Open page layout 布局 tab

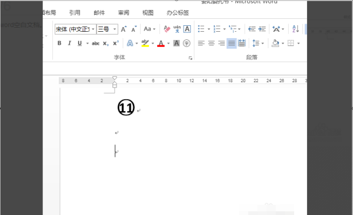tap(49, 13)
